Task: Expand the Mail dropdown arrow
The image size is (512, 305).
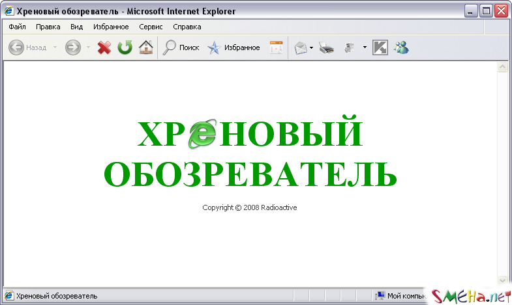Action: point(312,48)
